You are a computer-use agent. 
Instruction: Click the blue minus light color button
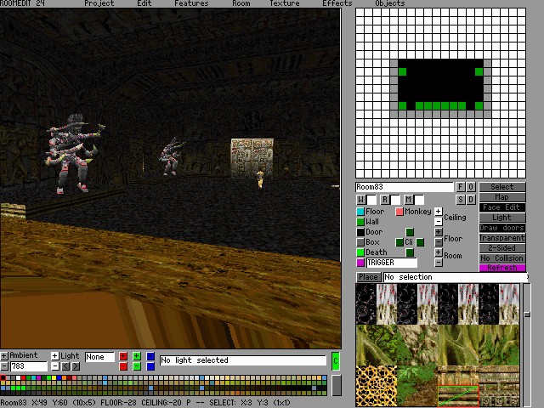coord(150,366)
